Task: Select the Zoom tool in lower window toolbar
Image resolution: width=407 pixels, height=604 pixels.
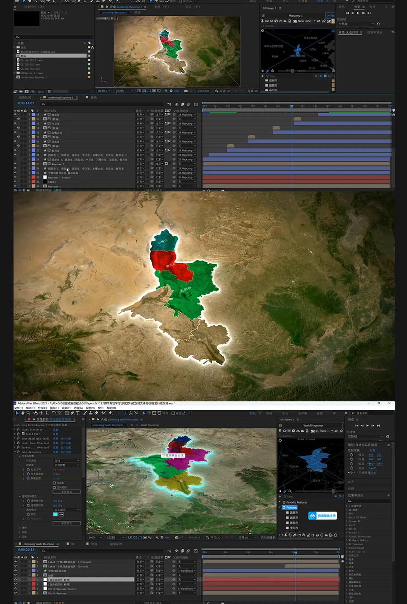Action: click(28, 413)
